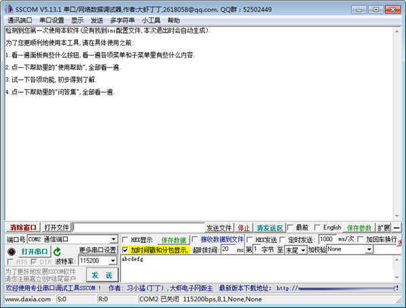Check the English language checkbox
The height and width of the screenshot is (308, 406).
[317, 227]
